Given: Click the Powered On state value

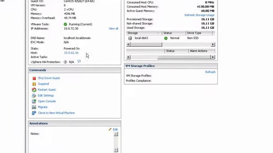Looking at the screenshot, I should [x=72, y=48].
